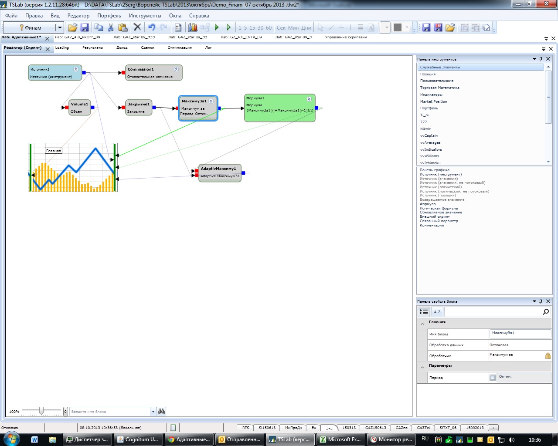558x446 pixels.
Task: Select Индикаторы category in tools panel
Action: (431, 95)
